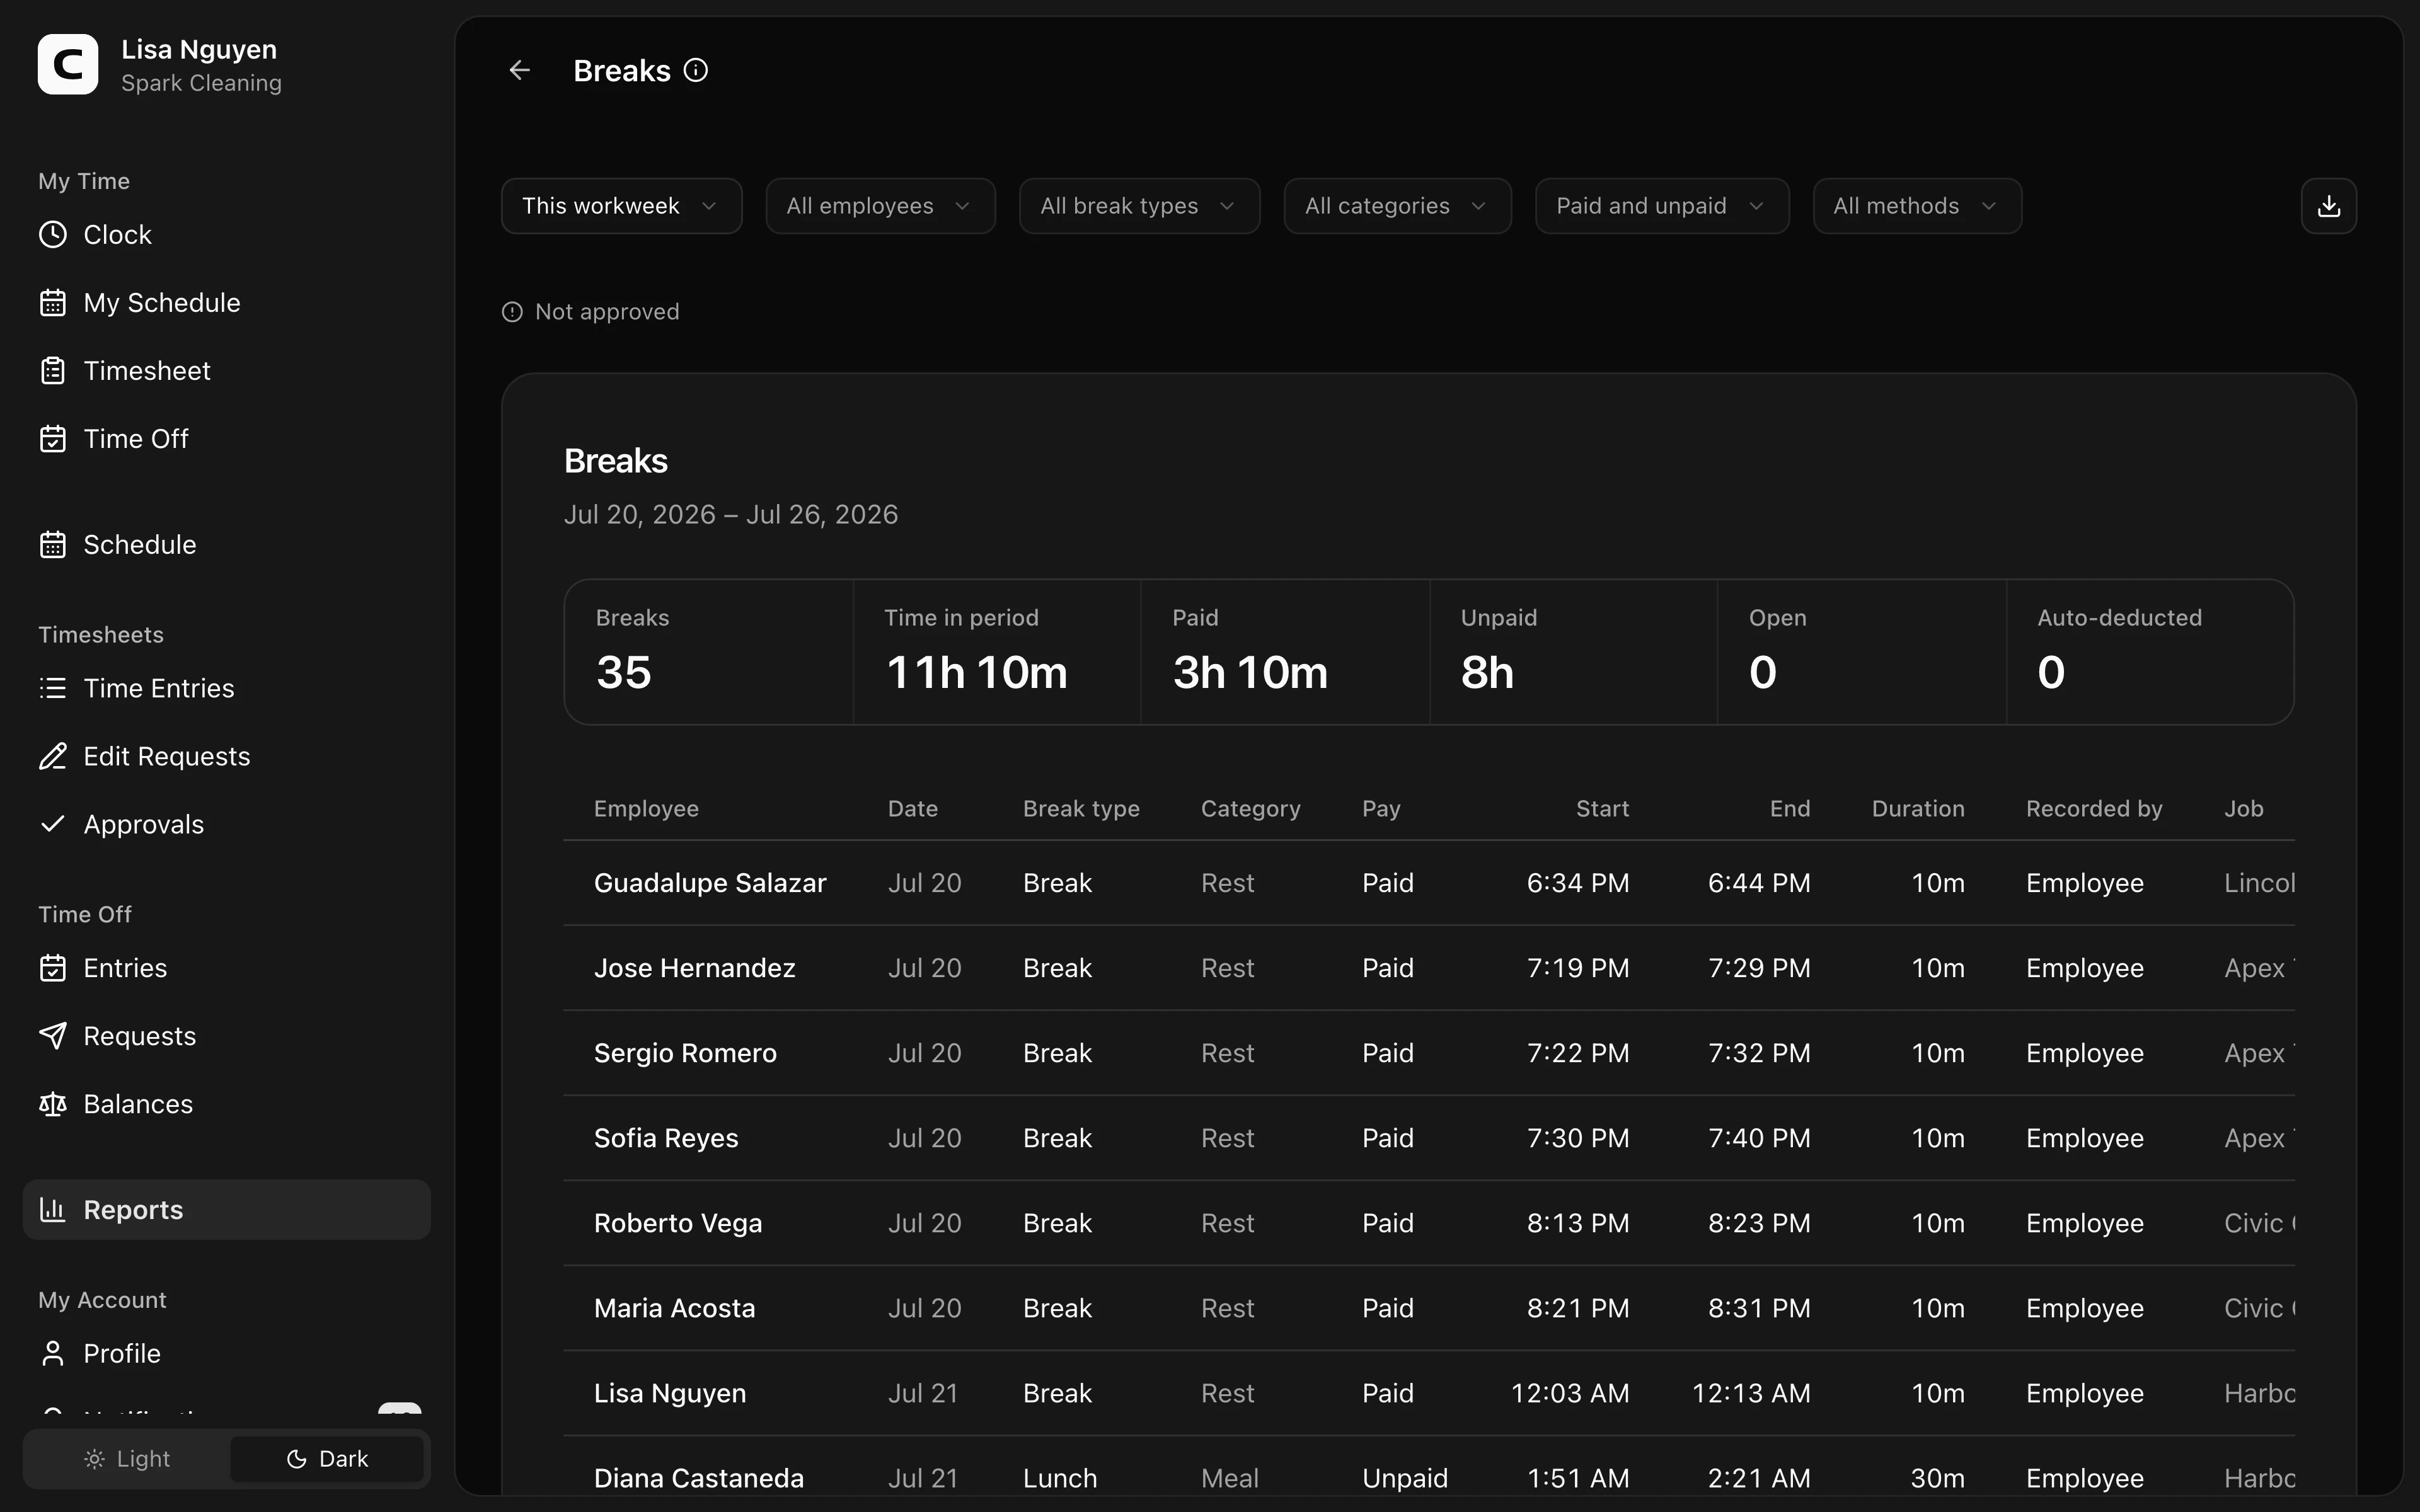Open the This workweek date dropdown
The image size is (2420, 1512).
point(621,206)
